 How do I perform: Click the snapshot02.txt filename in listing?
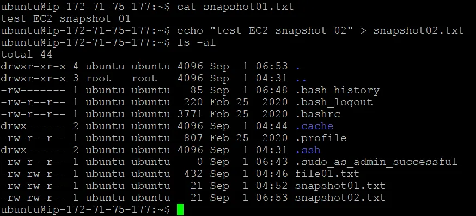pyautogui.click(x=340, y=198)
